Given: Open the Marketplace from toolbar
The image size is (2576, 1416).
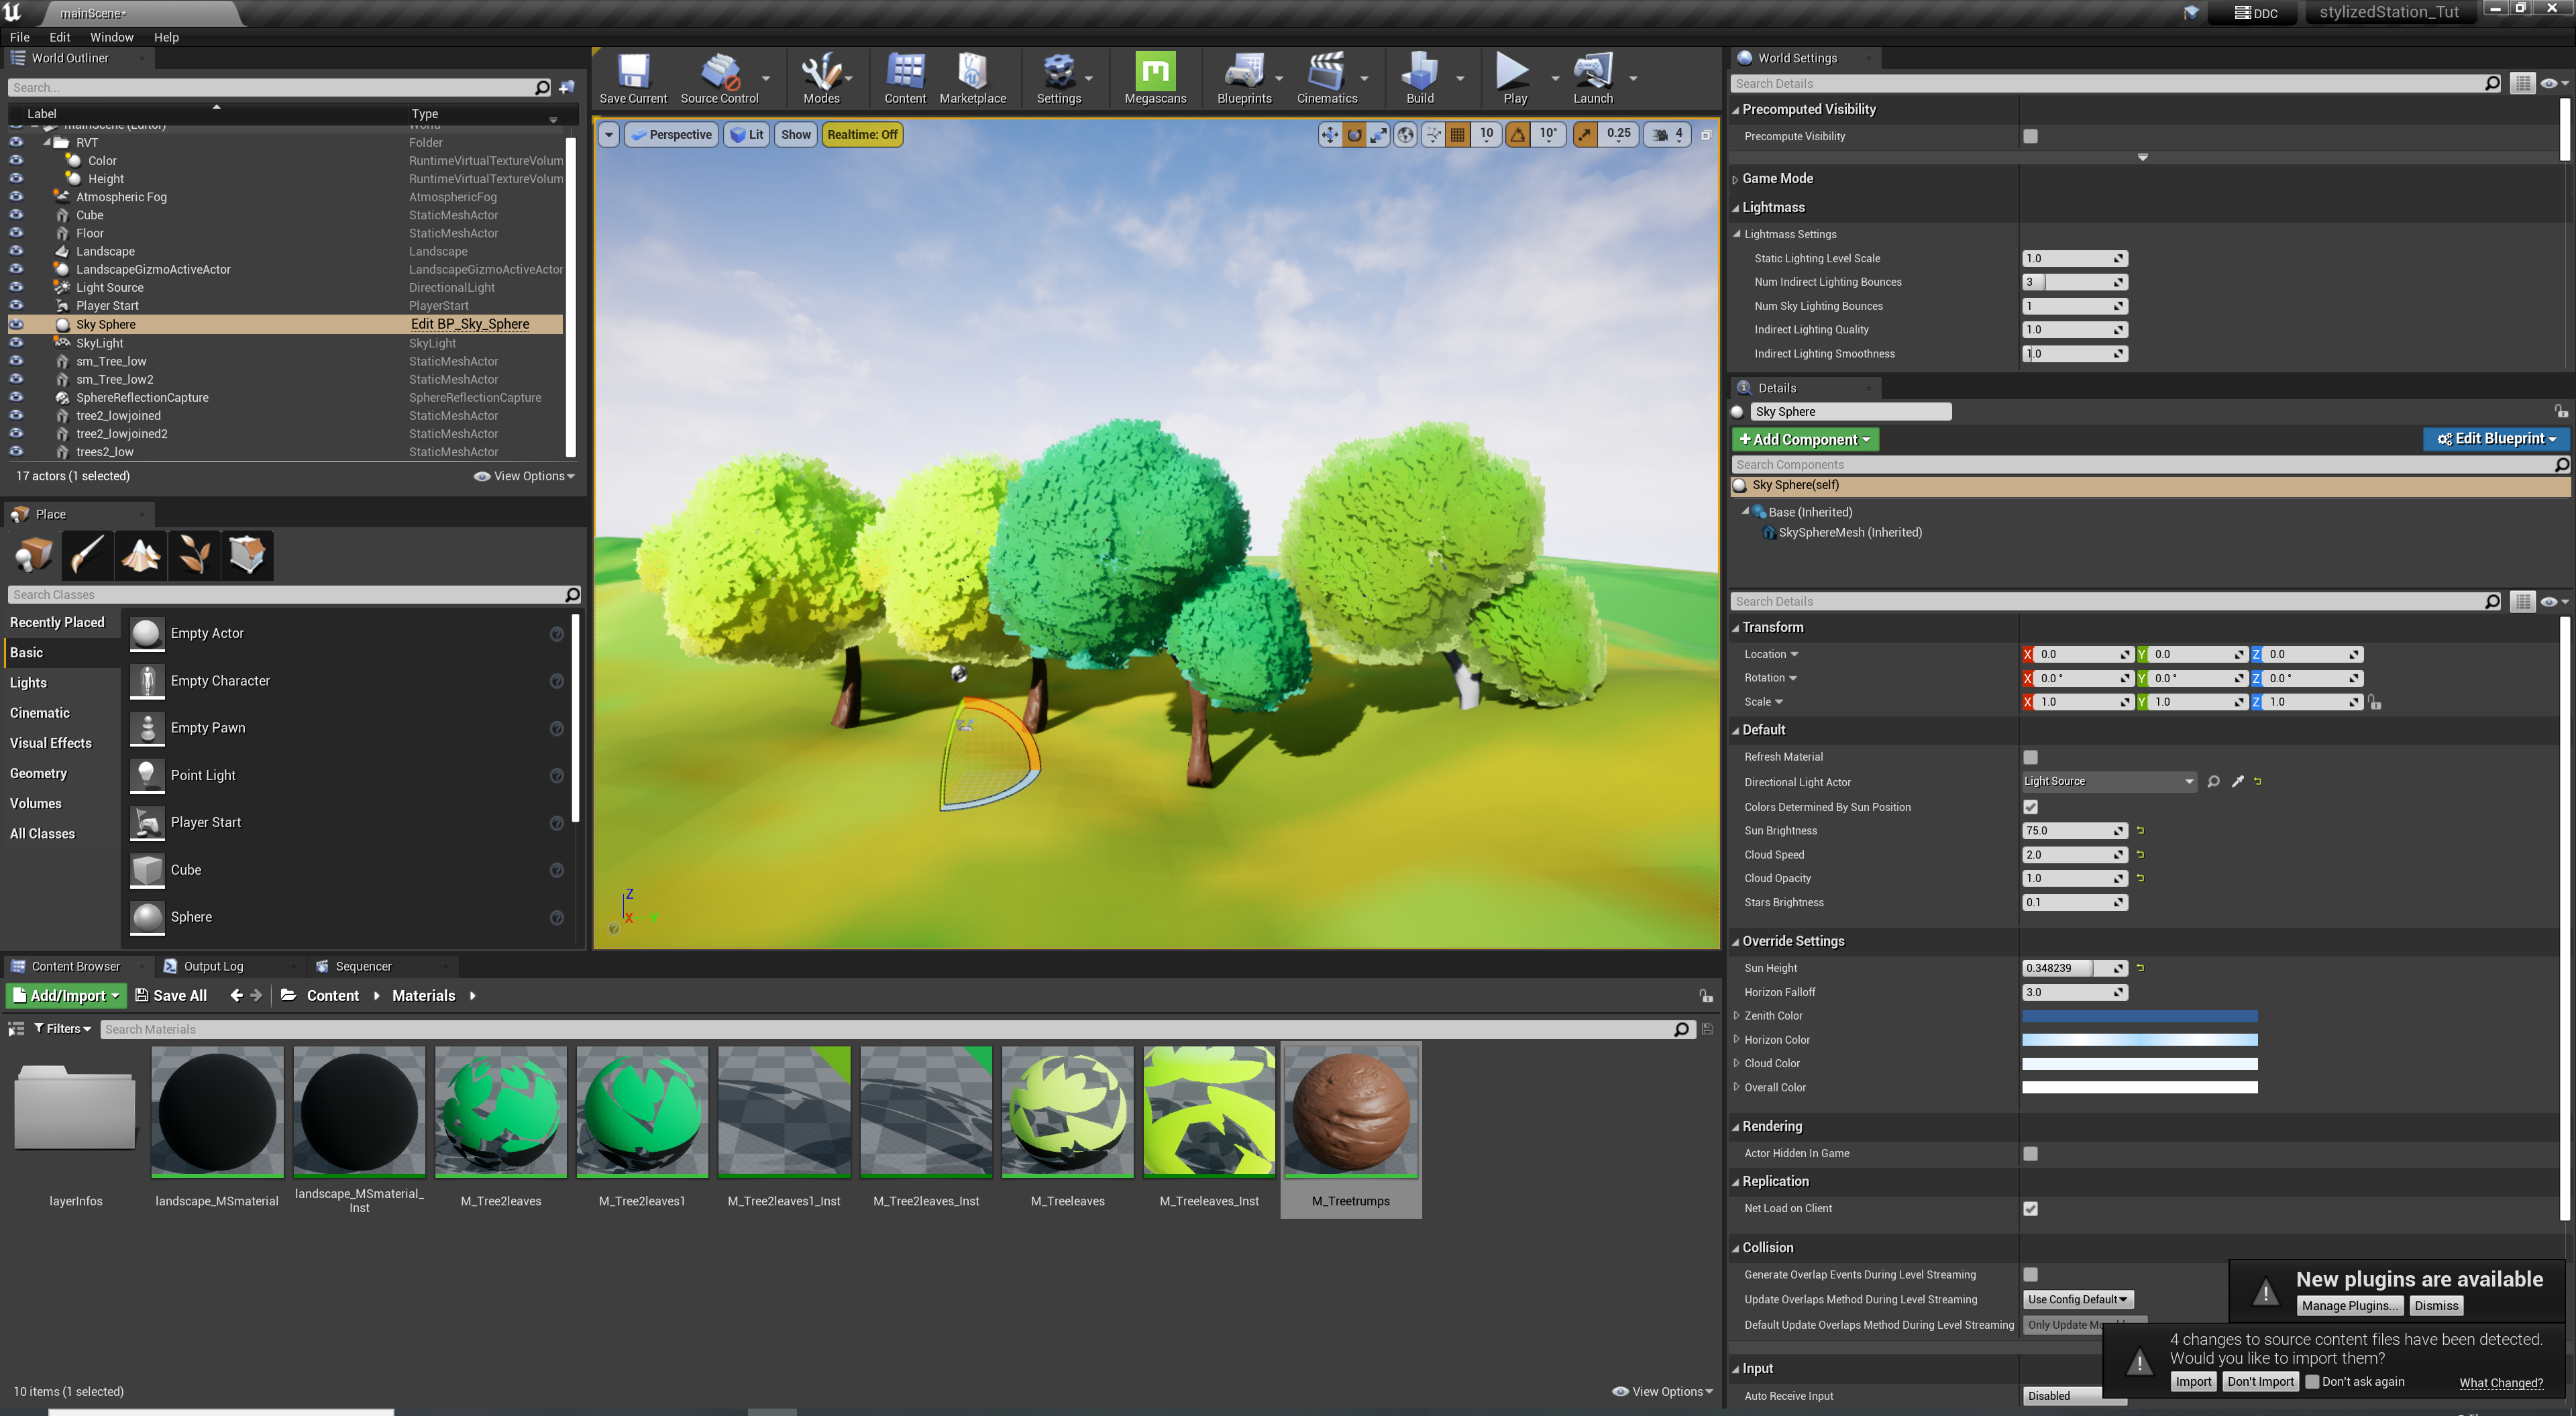Looking at the screenshot, I should [972, 72].
